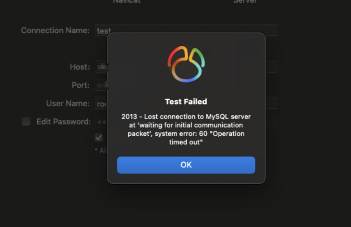Enable the Edit Password checkbox
Image resolution: width=351 pixels, height=227 pixels.
[26, 121]
